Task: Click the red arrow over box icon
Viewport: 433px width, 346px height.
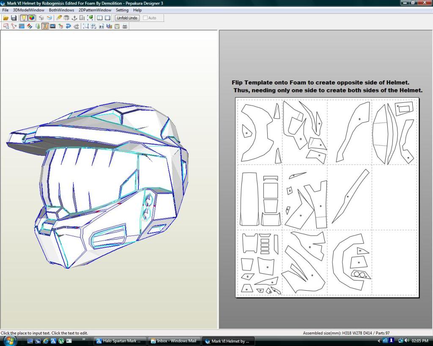Action: (61, 27)
